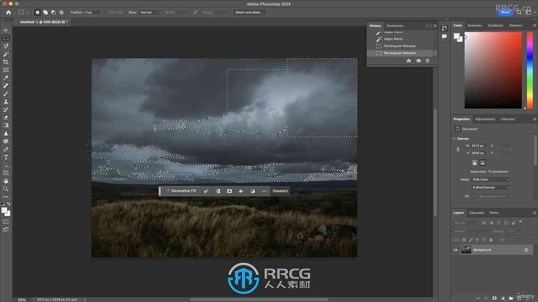Select the Gradient tool

click(6, 125)
